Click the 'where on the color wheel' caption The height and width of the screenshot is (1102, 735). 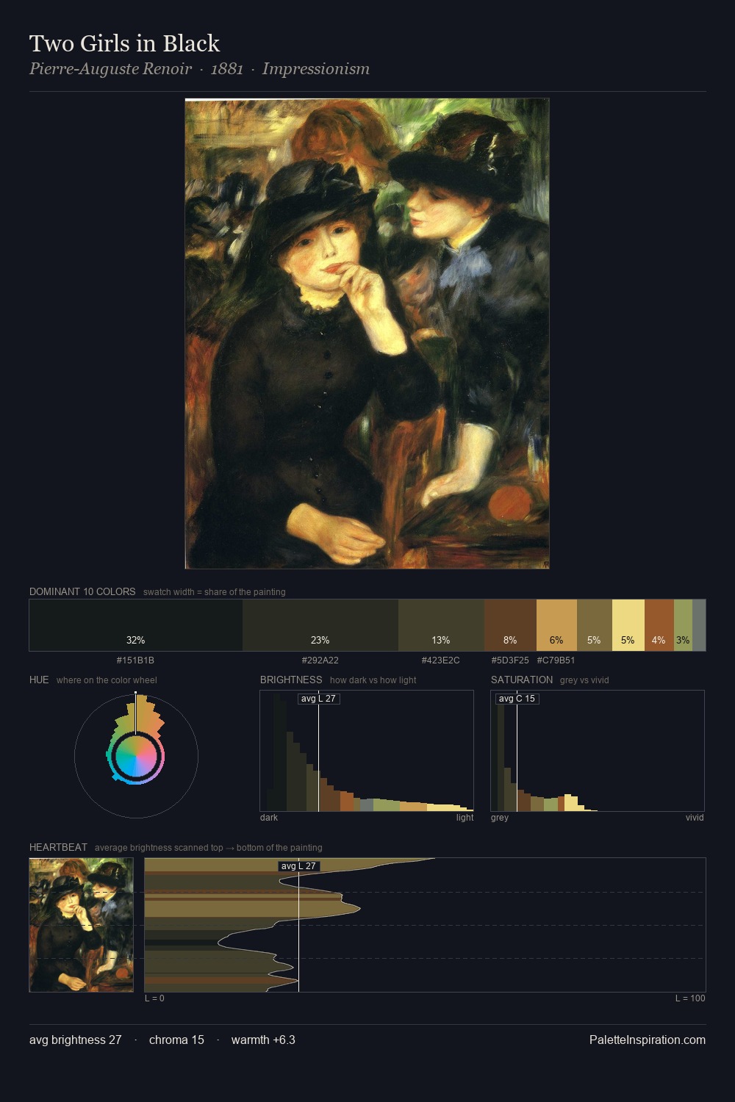tap(107, 680)
